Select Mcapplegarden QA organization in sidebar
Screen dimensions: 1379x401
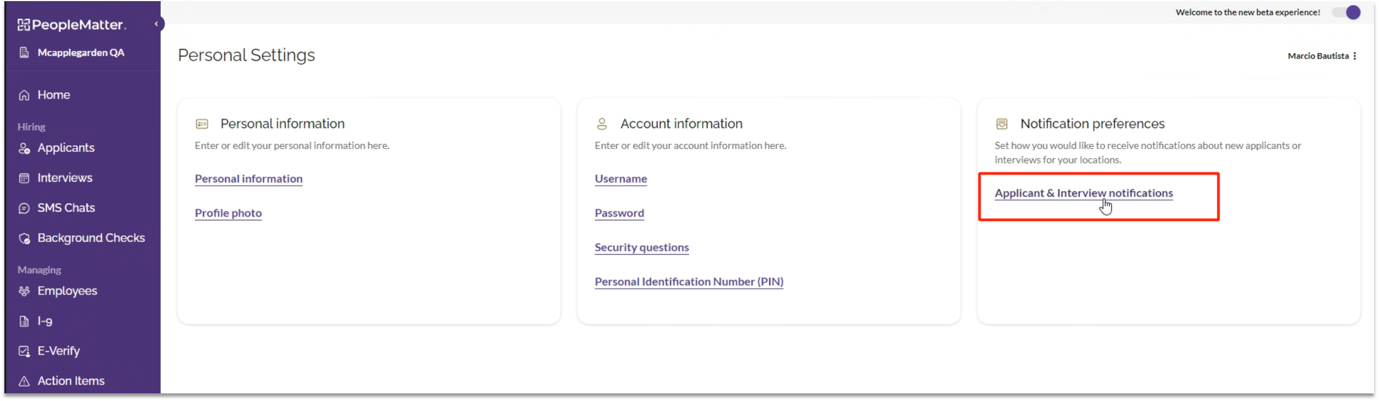80,52
